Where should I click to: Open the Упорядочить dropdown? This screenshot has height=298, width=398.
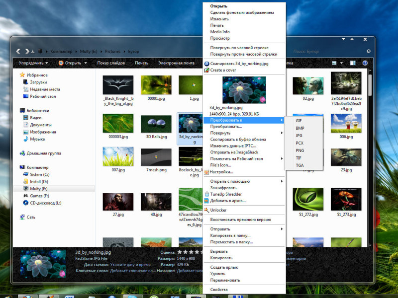click(33, 63)
